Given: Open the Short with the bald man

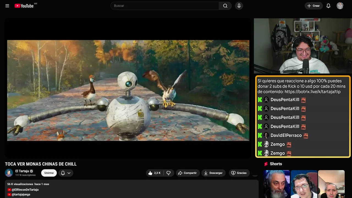Looking at the screenshot, I should [331, 184].
